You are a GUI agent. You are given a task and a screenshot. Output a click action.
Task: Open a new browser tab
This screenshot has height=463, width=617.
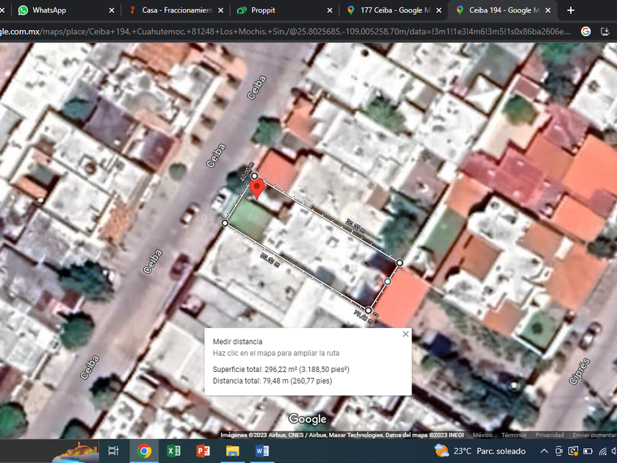571,10
